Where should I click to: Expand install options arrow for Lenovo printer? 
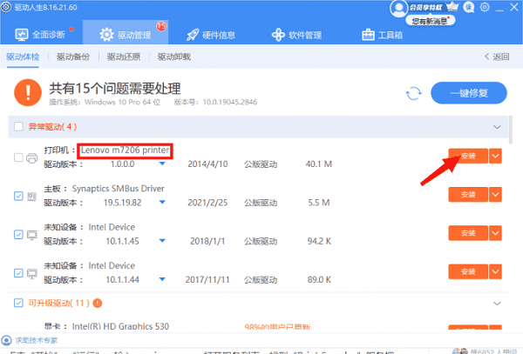point(495,156)
